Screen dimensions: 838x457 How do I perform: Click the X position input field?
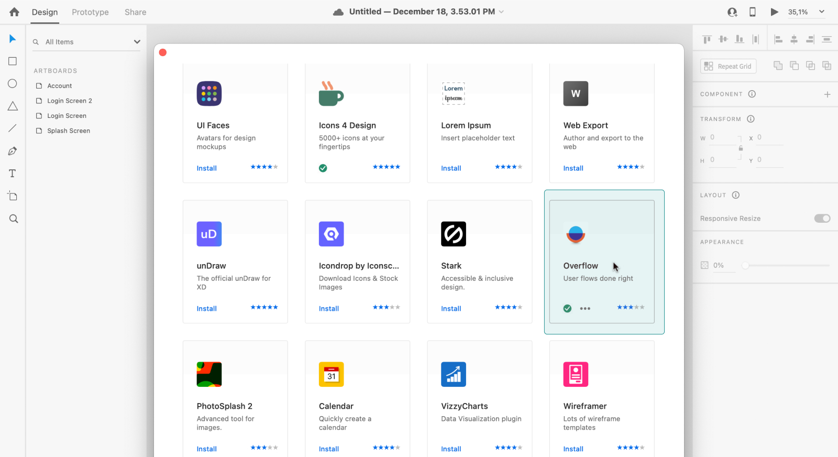point(770,137)
